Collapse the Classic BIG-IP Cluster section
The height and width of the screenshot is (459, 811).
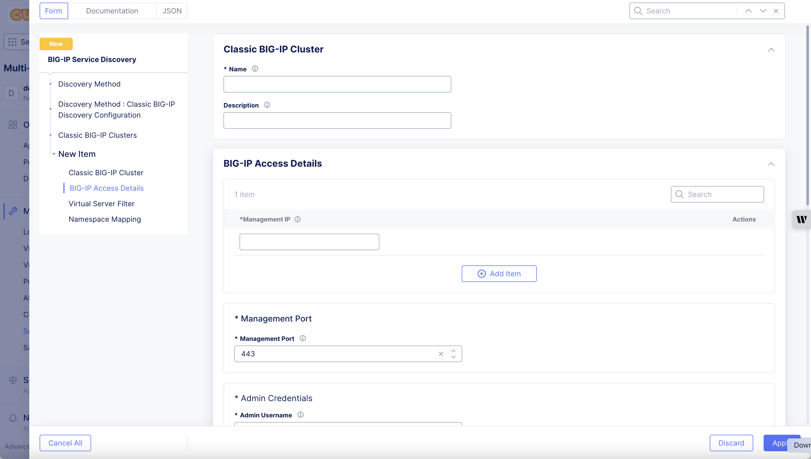pyautogui.click(x=772, y=50)
